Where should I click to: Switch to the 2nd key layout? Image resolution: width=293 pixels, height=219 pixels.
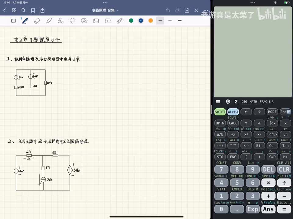tap(285, 112)
